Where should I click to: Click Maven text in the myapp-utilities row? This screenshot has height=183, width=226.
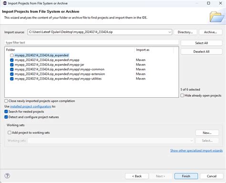coord(141,79)
